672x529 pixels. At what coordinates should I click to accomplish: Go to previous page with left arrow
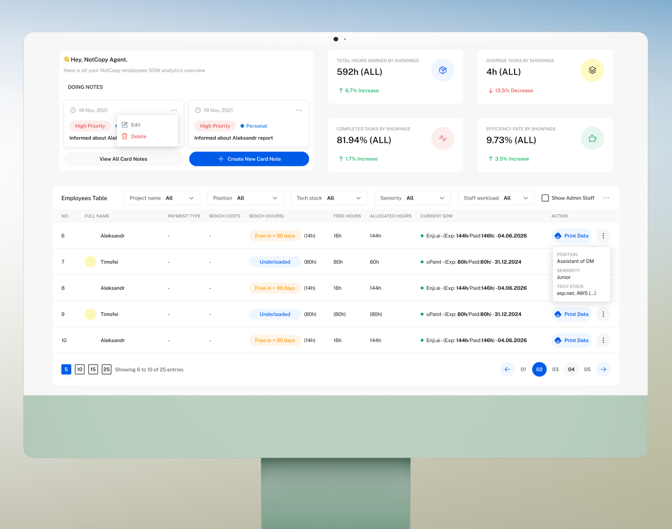click(x=507, y=369)
